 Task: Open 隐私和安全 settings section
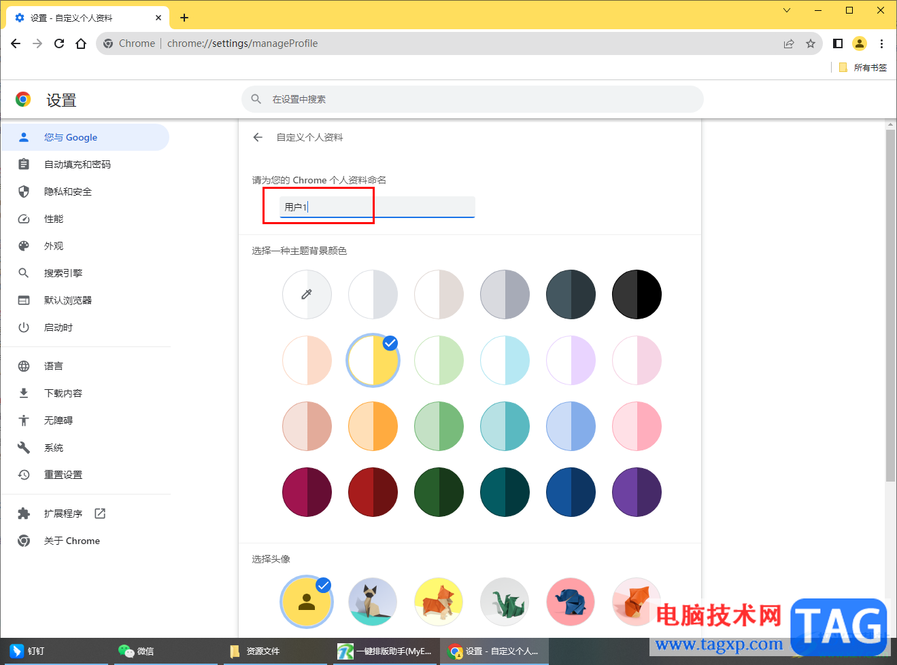(x=68, y=191)
